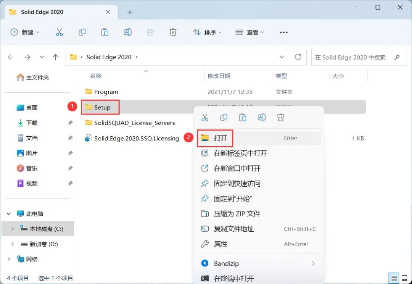This screenshot has width=412, height=284.
Task: Sort by the 名称 column header
Action: pyautogui.click(x=96, y=76)
